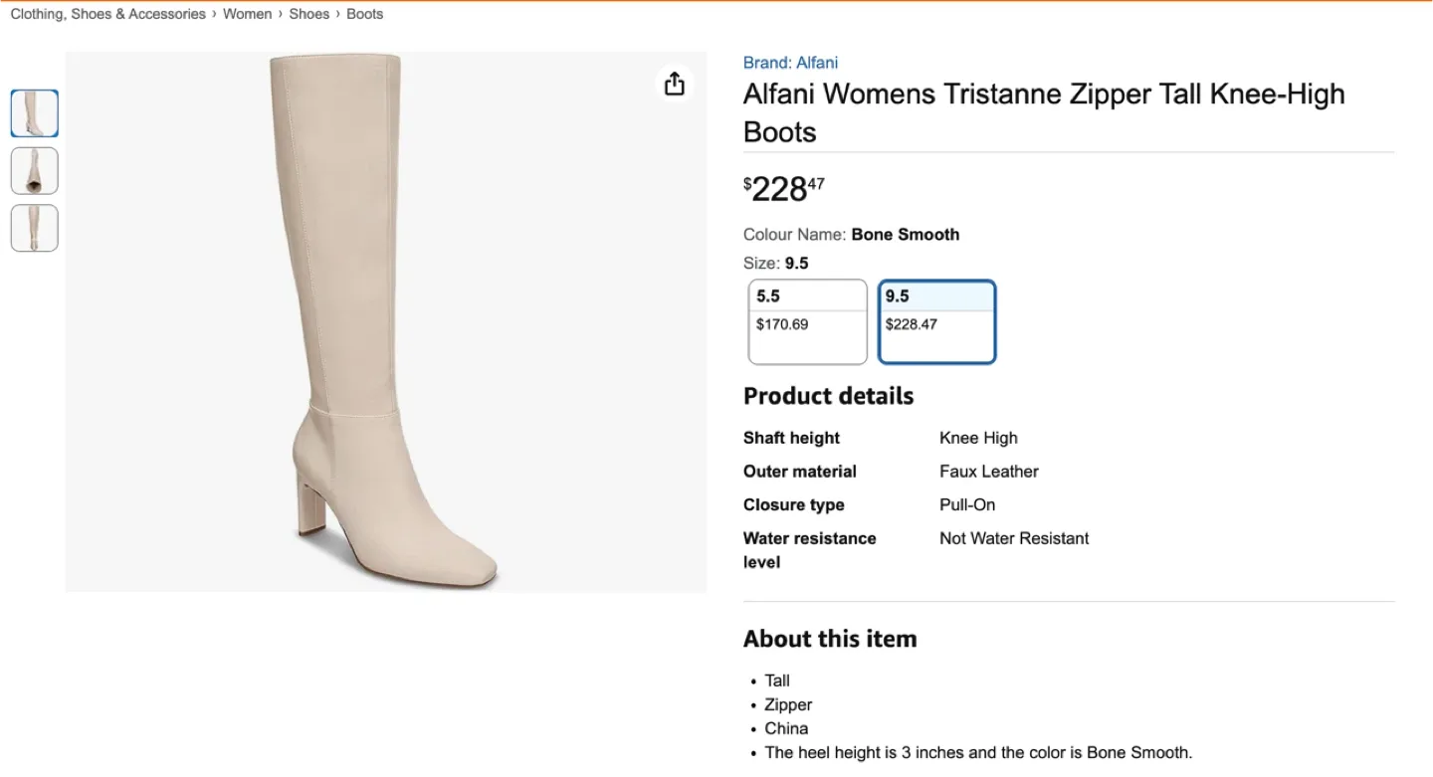
Task: Select the product title text
Action: 1043,111
